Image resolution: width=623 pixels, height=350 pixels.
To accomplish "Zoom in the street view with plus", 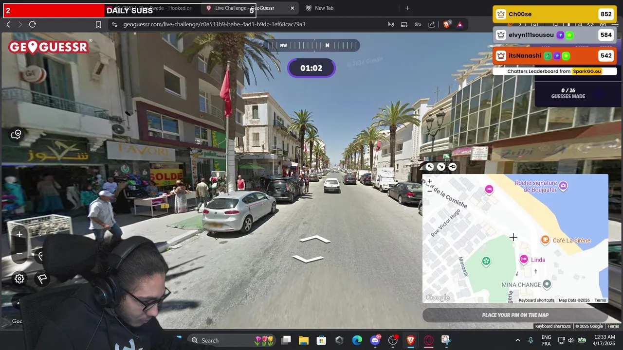I will (x=19, y=234).
